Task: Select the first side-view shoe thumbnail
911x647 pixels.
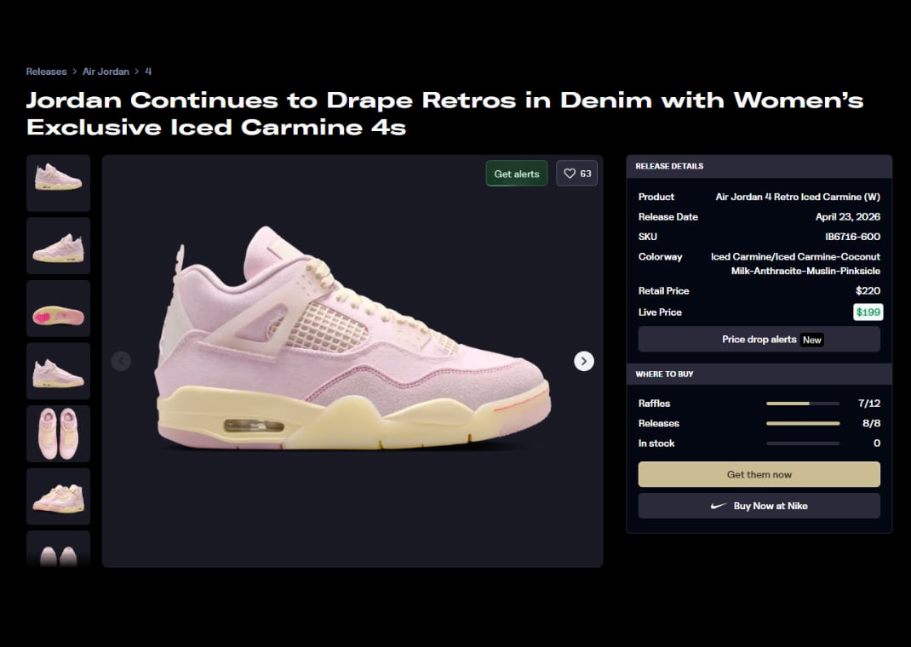Action: [x=58, y=182]
